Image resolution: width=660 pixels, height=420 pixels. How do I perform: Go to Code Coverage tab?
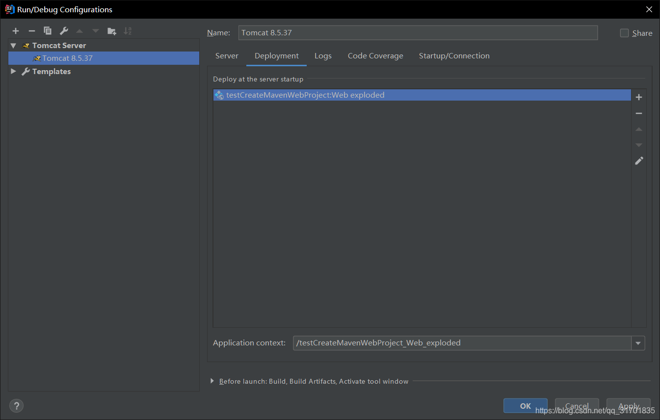click(x=375, y=56)
